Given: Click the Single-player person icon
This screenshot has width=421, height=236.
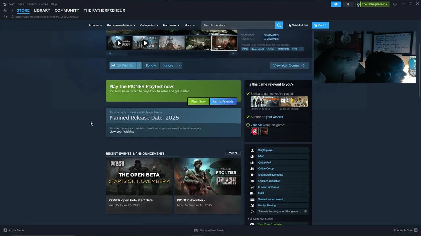Looking at the screenshot, I should (x=252, y=150).
